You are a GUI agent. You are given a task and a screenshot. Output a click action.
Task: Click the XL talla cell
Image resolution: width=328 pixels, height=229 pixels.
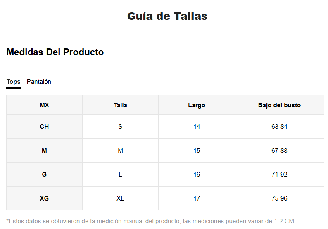click(121, 198)
